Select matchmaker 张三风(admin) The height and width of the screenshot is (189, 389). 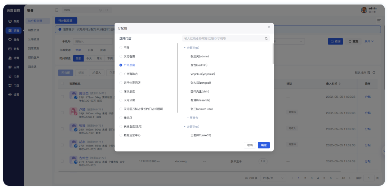200,56
